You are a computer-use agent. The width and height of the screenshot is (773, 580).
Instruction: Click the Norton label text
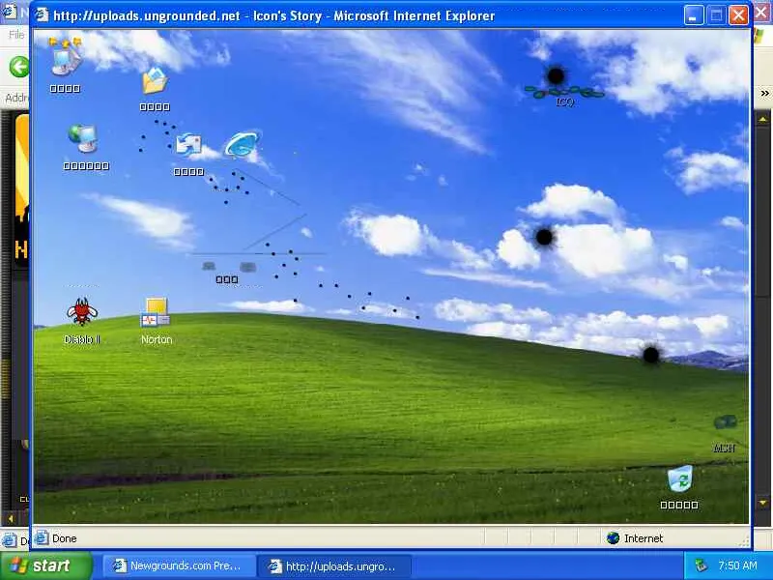pos(157,339)
